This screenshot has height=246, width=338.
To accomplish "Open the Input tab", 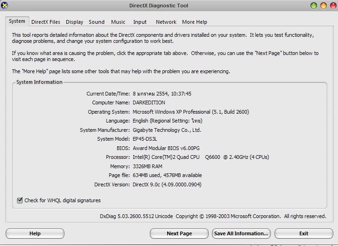I will [140, 22].
